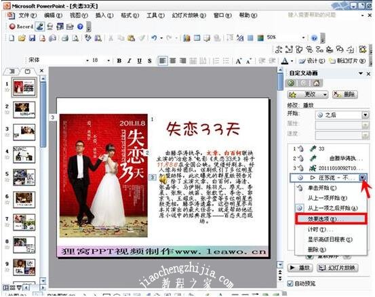Open the font name dropdown 宋体
The image size is (375, 297).
(87, 60)
